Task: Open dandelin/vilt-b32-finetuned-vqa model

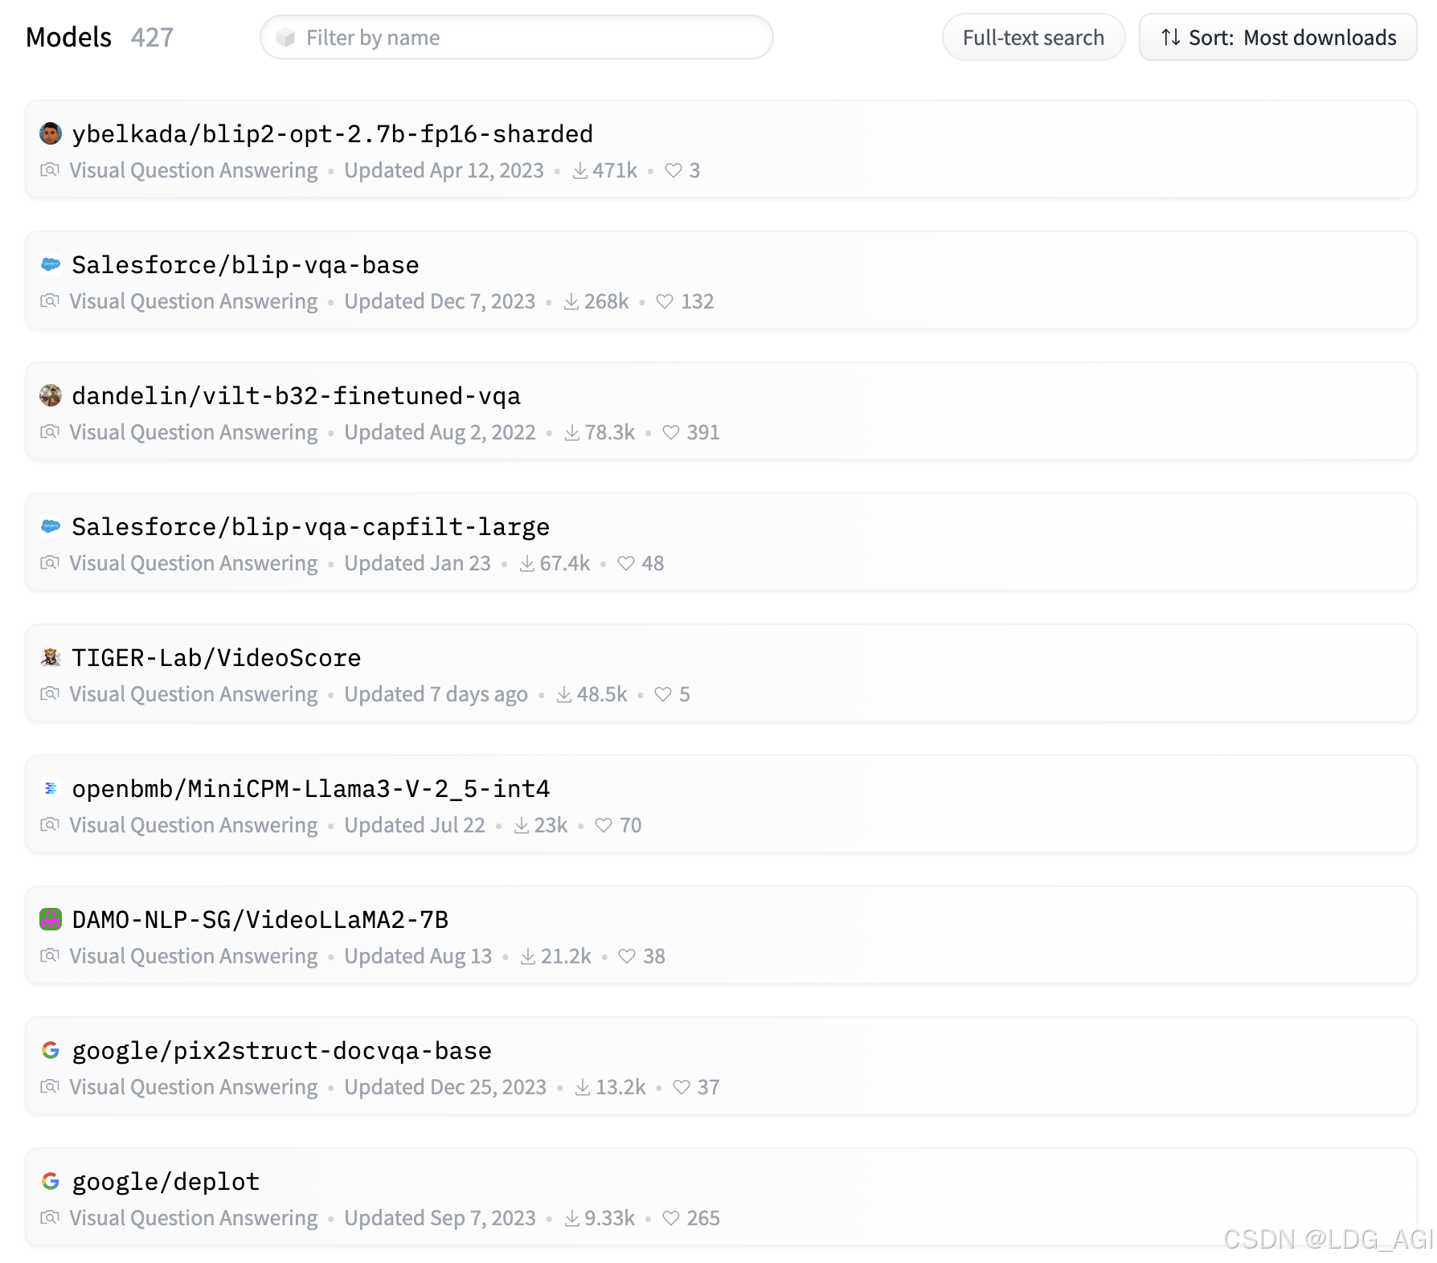Action: click(x=297, y=395)
